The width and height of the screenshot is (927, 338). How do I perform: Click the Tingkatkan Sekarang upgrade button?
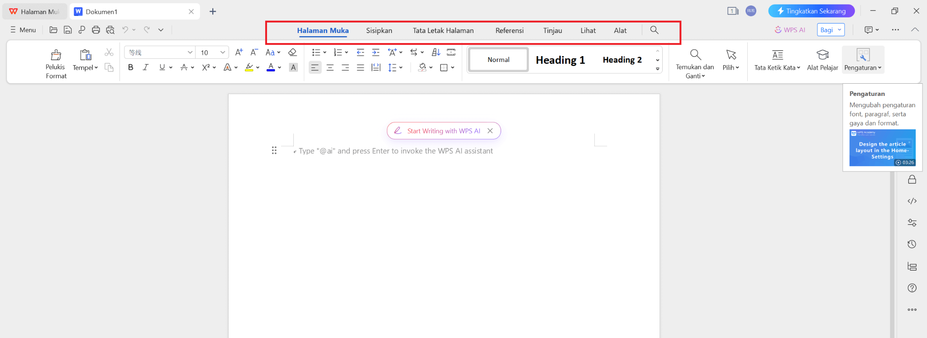tap(811, 11)
